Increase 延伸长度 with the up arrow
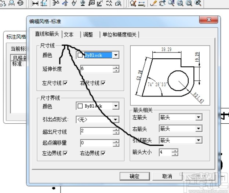 [116, 67]
